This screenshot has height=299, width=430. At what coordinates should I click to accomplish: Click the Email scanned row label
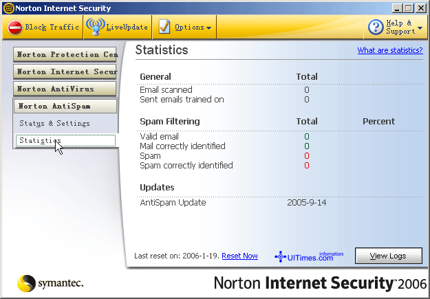(166, 90)
